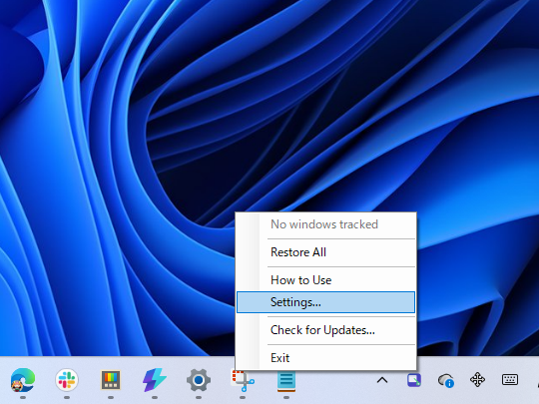Viewport: 539px width, 404px height.
Task: Click the blue desktop wallpaper to dismiss menu
Action: [x=138, y=138]
